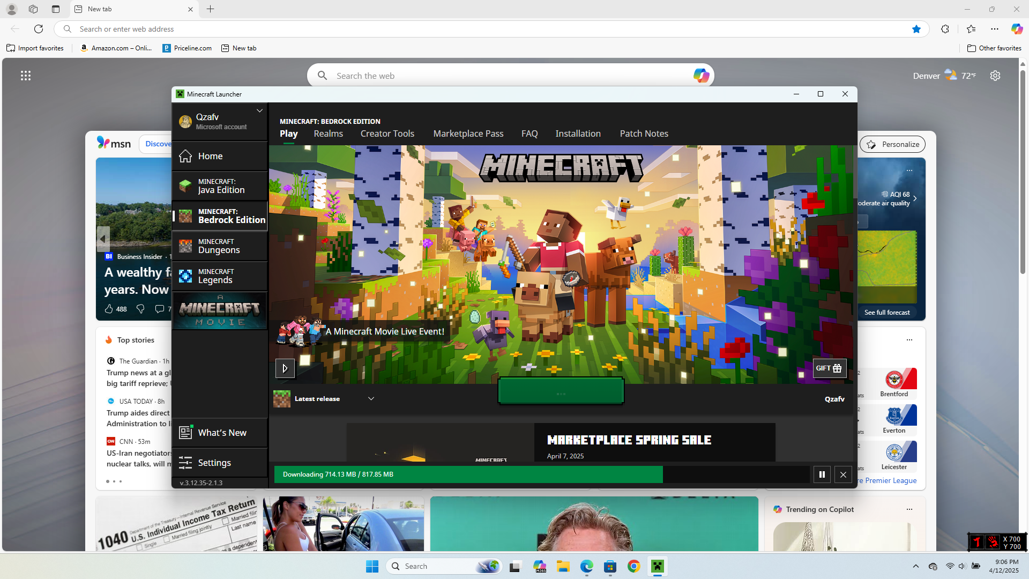Open Home in Minecraft Launcher sidebar
This screenshot has width=1029, height=579.
[220, 156]
